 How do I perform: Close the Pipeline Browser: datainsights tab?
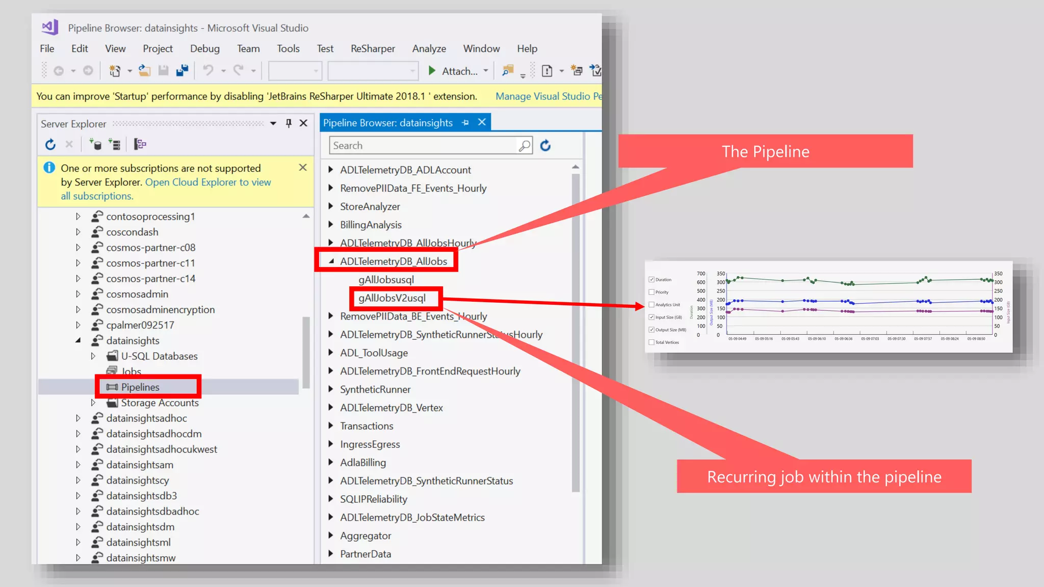click(x=482, y=122)
